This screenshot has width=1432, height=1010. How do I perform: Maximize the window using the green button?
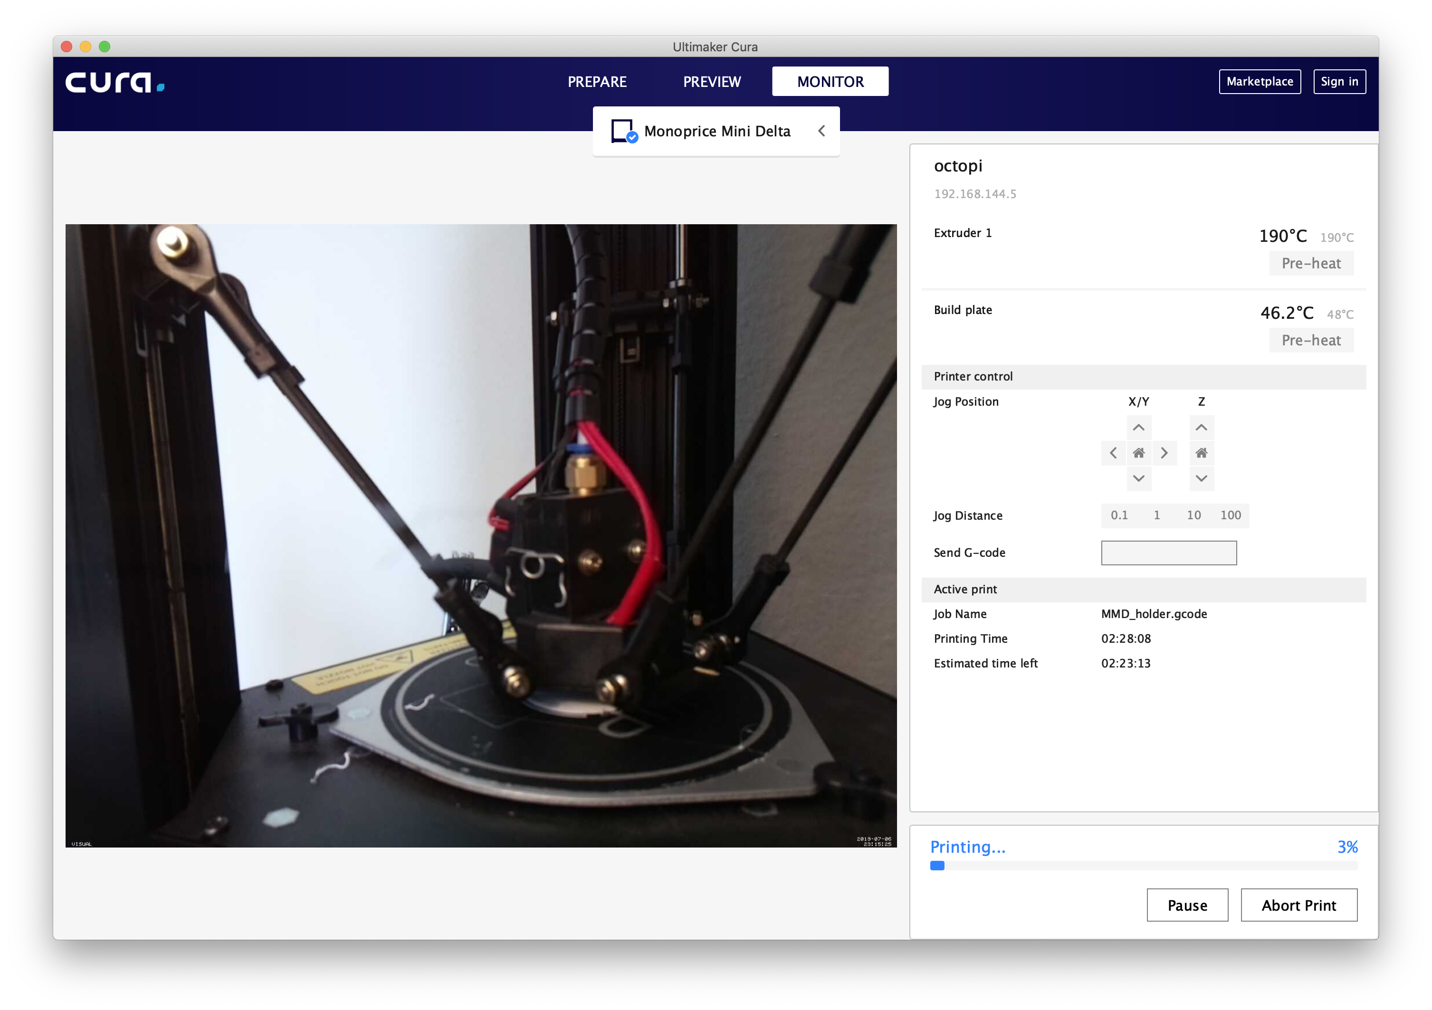tap(105, 47)
